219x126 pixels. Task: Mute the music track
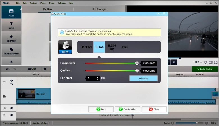[x=12, y=108]
